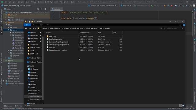
Task: Open Terminal tool window at bottom
Action: (x=19, y=106)
